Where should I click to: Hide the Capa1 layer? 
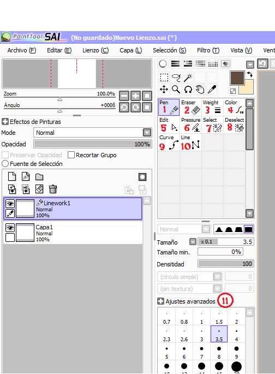[10, 228]
